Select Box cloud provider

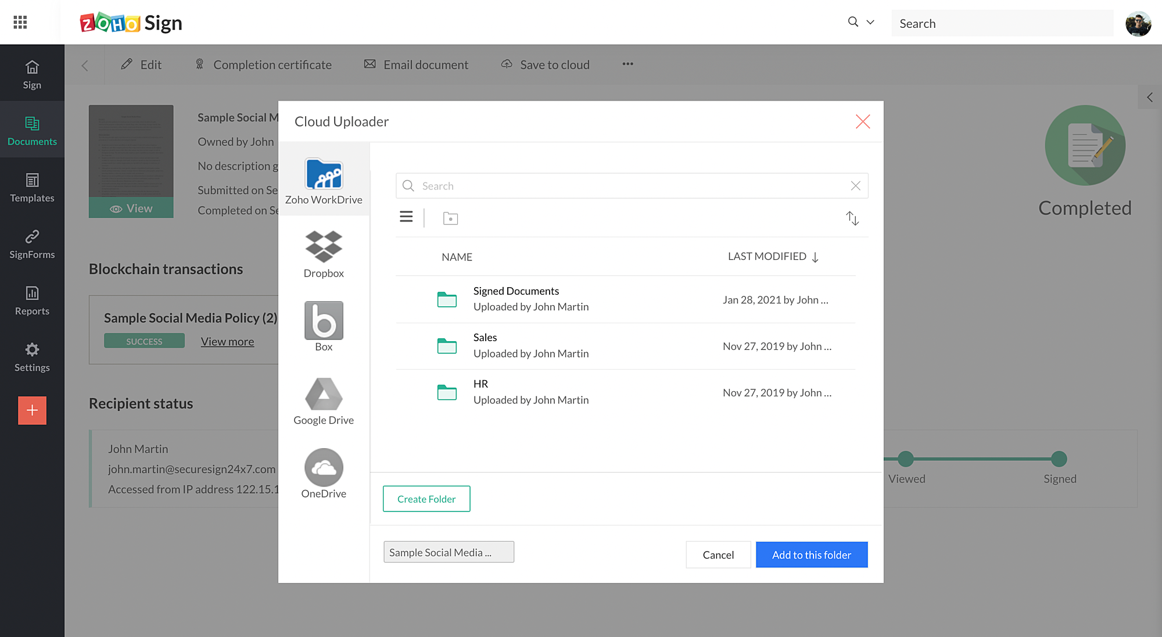click(324, 327)
